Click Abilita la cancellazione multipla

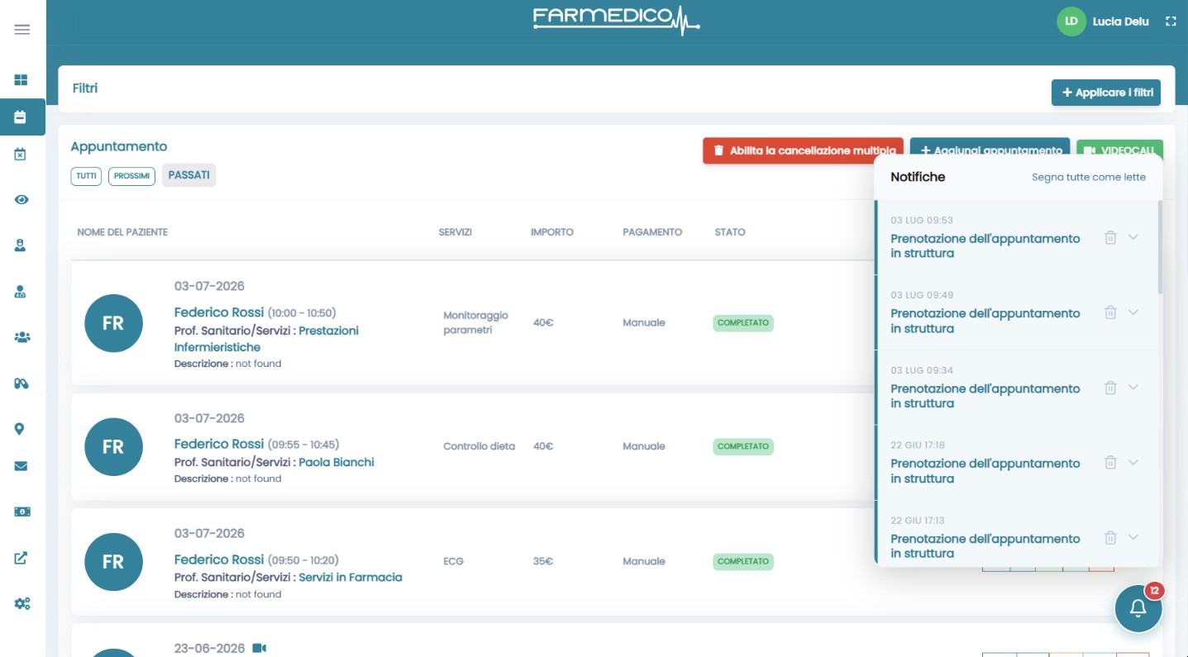click(x=804, y=150)
